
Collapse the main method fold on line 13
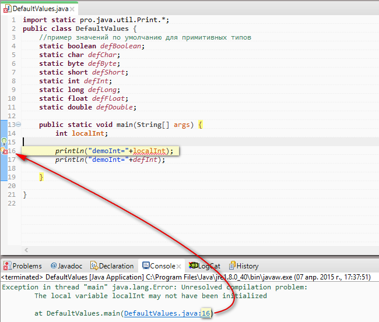19,125
